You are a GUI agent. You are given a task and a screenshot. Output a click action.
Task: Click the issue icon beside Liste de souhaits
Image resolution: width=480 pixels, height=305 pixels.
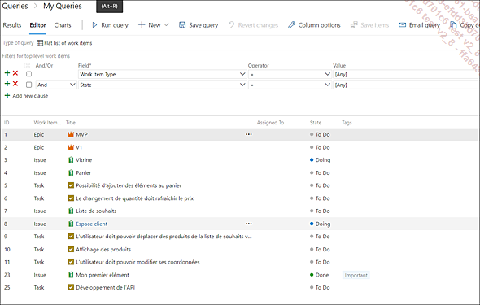tap(71, 211)
